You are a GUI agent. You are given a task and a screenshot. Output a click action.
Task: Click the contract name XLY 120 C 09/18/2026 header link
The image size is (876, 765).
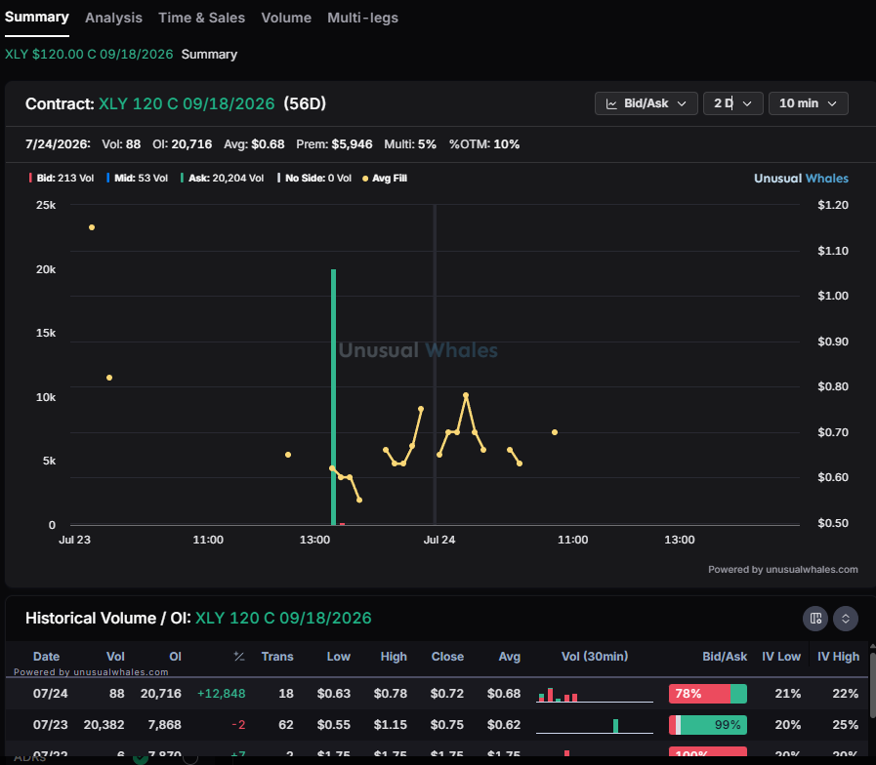pyautogui.click(x=187, y=103)
